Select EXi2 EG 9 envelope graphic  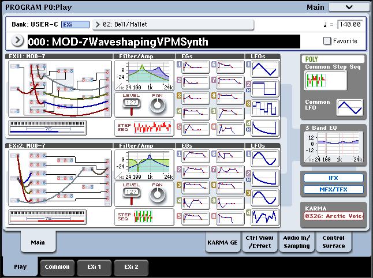pos(230,202)
